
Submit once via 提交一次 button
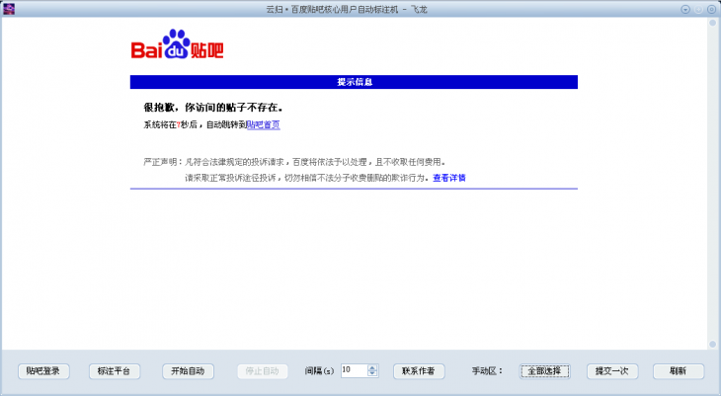coord(612,371)
